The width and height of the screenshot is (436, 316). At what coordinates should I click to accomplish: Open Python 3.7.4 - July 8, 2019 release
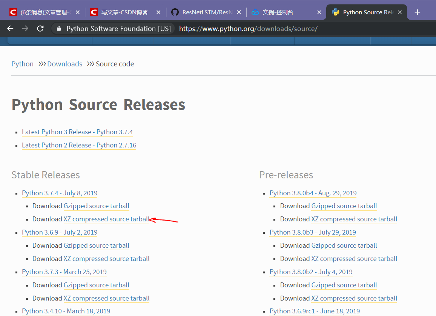click(60, 193)
